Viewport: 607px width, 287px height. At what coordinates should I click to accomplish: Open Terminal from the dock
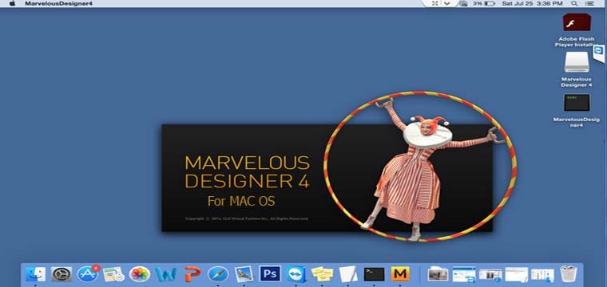pos(375,274)
